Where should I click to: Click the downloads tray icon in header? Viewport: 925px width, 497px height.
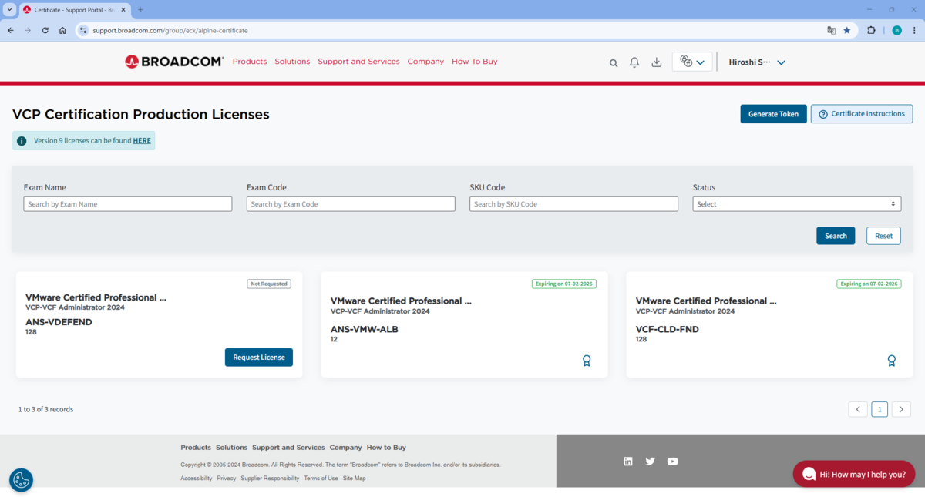click(x=657, y=62)
